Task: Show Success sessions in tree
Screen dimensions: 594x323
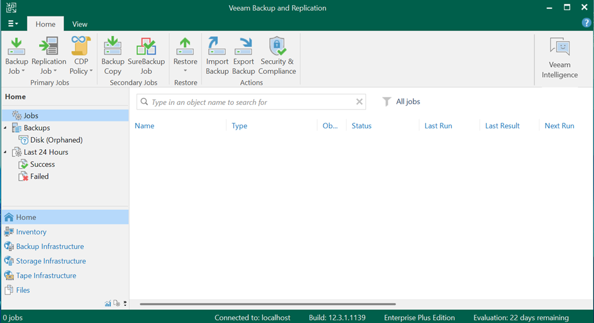Action: click(x=42, y=164)
